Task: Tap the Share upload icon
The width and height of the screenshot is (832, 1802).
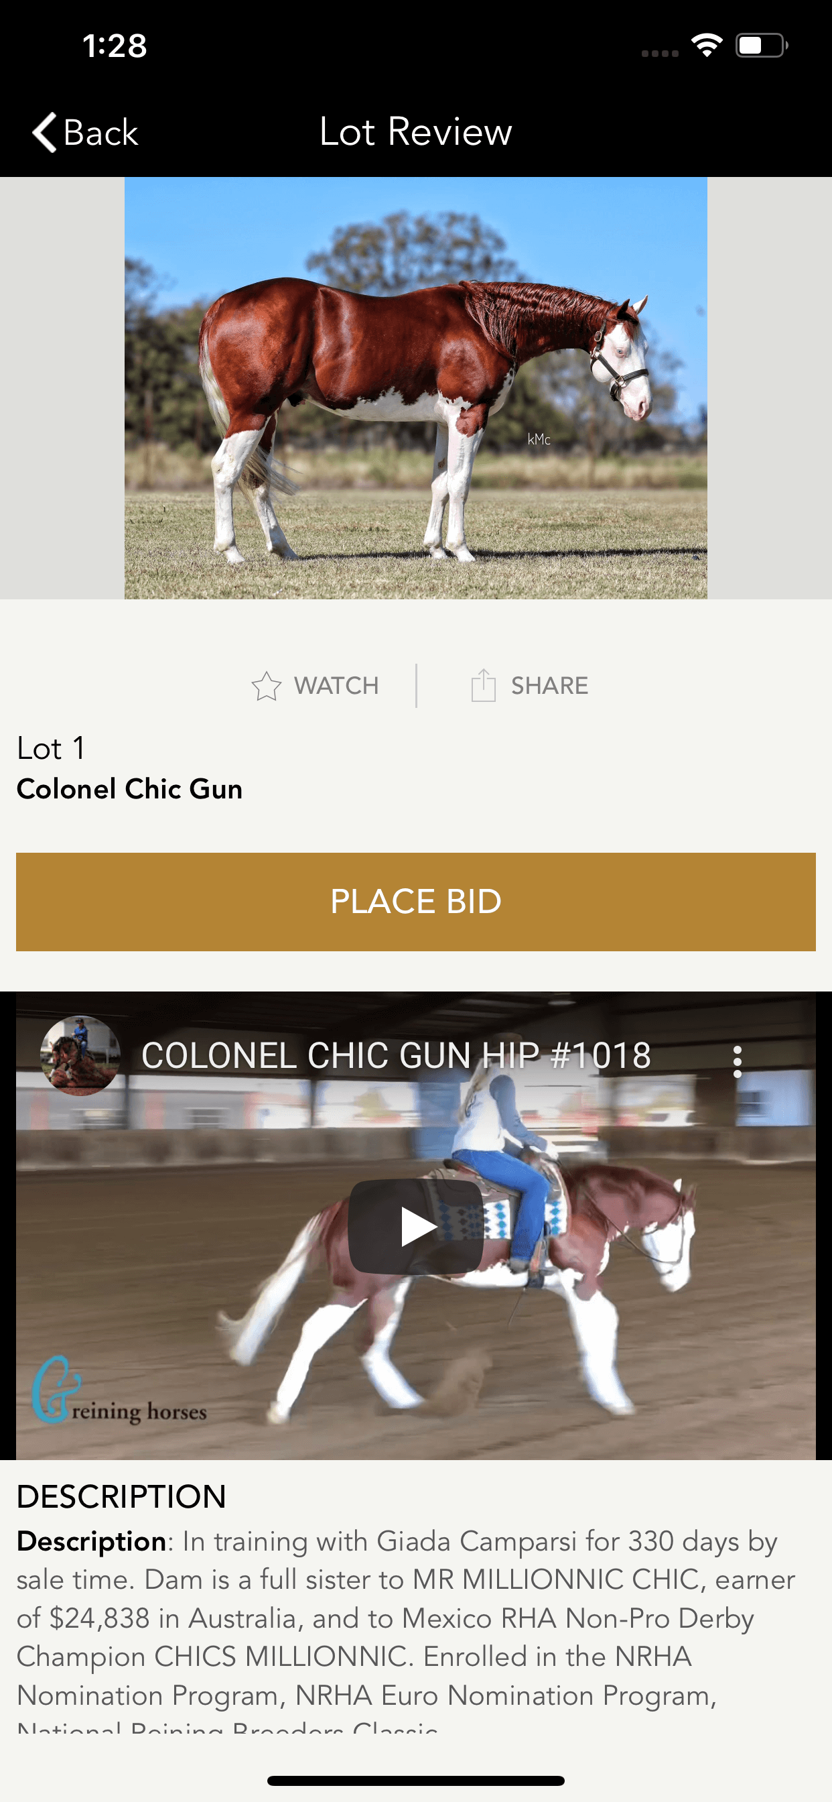Action: coord(483,685)
